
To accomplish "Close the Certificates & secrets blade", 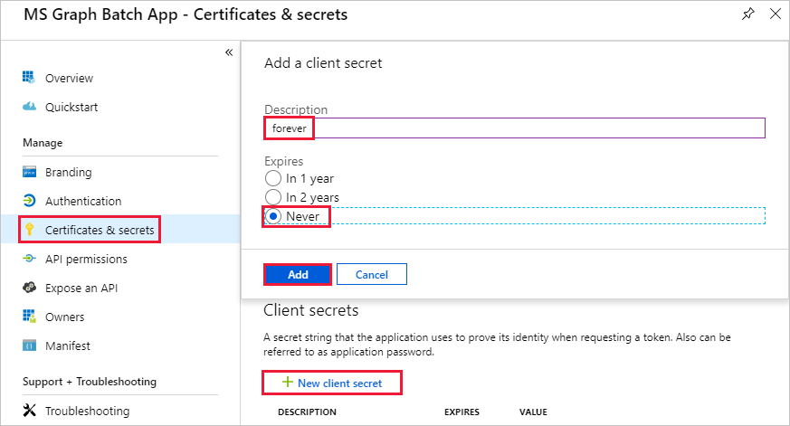I will (x=776, y=14).
